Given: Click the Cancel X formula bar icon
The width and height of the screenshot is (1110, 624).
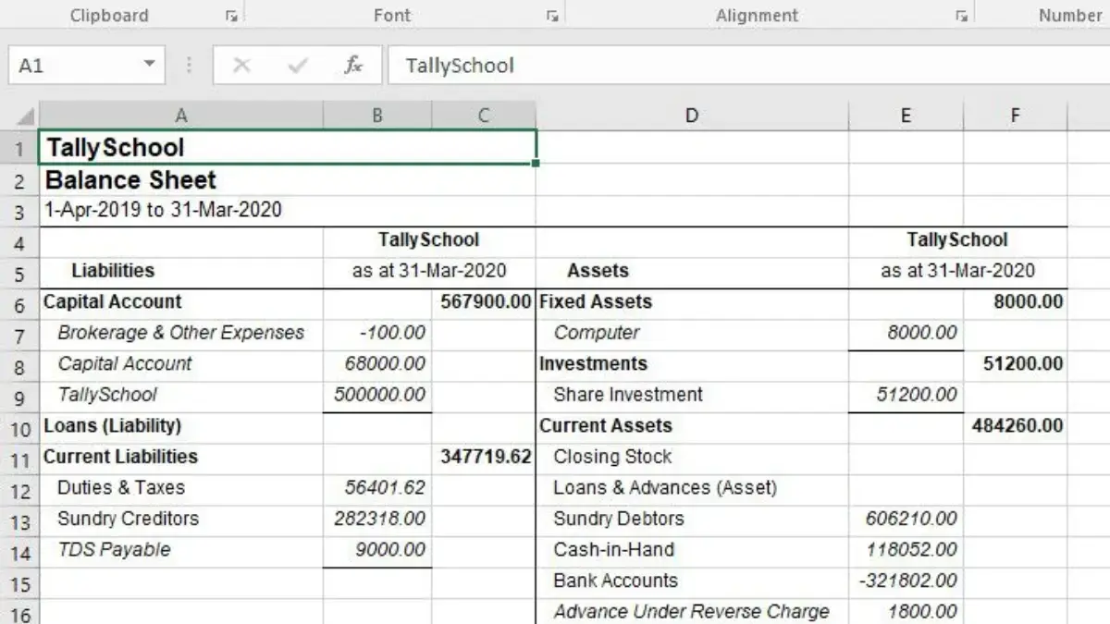Looking at the screenshot, I should 241,66.
